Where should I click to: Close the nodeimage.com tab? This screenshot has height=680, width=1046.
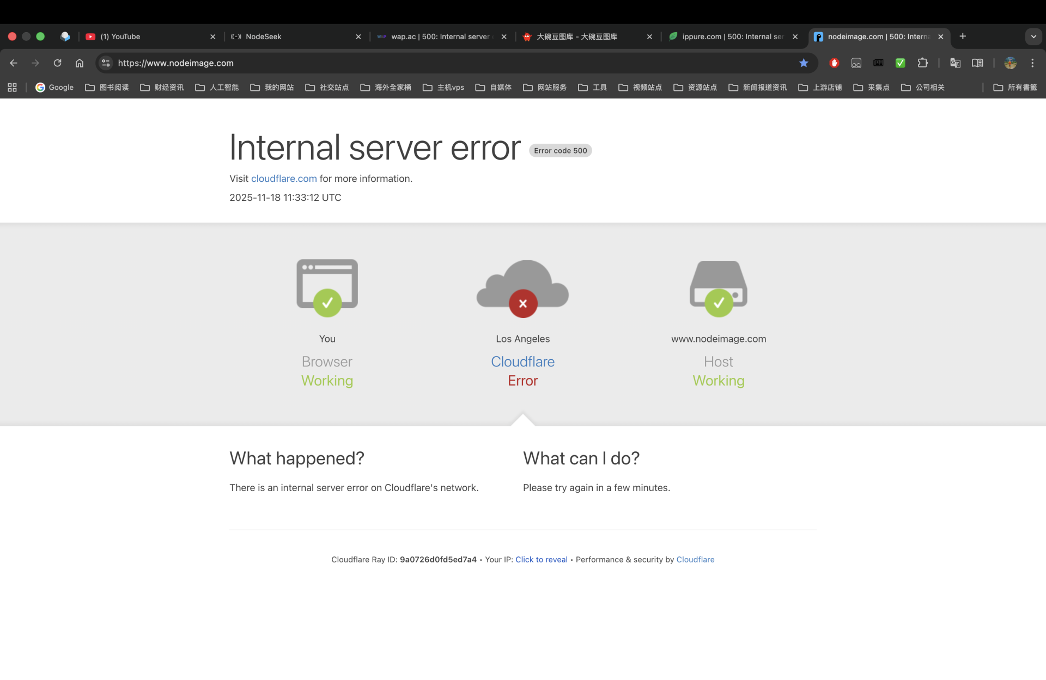pos(941,36)
